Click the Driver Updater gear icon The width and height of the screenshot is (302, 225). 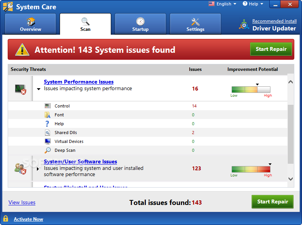244,25
